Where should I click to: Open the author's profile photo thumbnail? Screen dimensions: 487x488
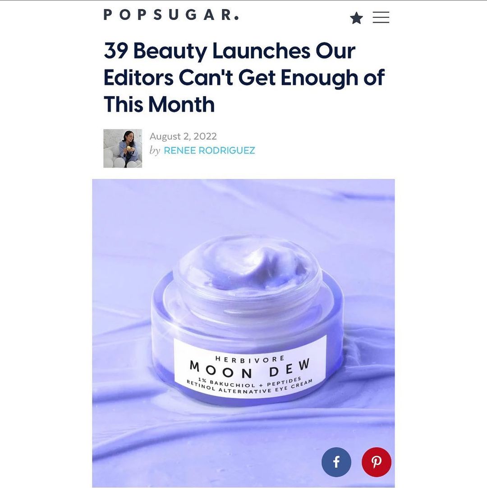123,149
